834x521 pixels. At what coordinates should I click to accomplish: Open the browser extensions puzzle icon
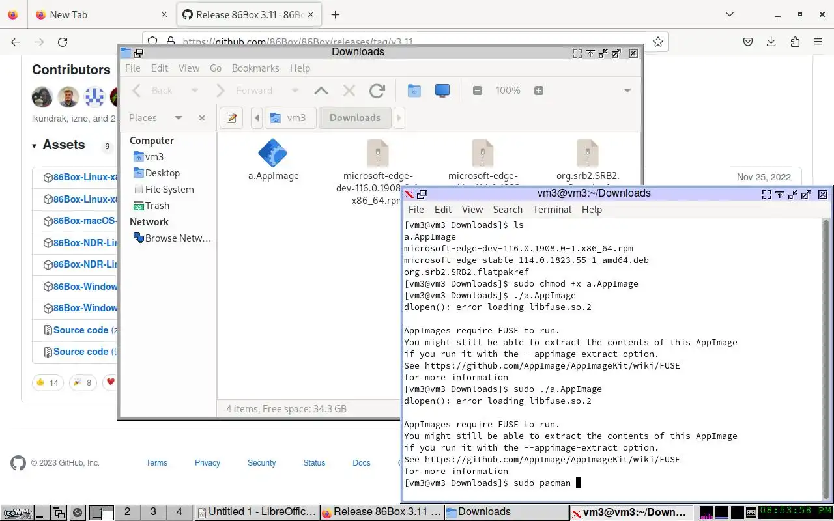tap(795, 42)
